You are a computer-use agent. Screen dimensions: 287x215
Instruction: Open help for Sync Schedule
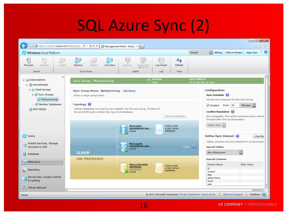227,95
